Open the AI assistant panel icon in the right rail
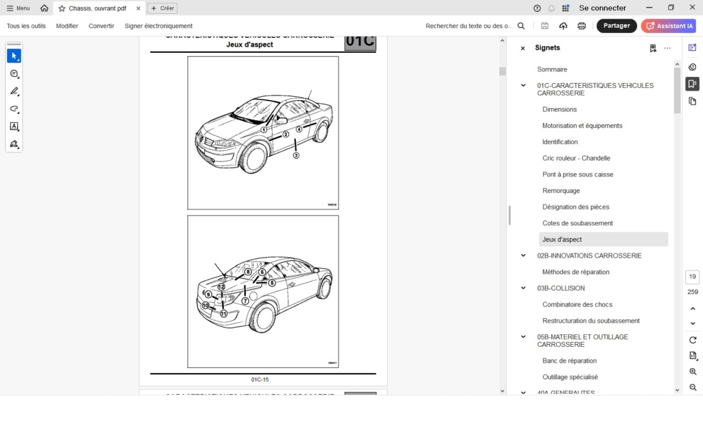The width and height of the screenshot is (703, 443). click(x=692, y=47)
